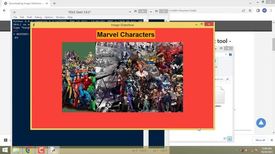Maximize the embedded file explorer window
This screenshot has width=275, height=154.
221,48
